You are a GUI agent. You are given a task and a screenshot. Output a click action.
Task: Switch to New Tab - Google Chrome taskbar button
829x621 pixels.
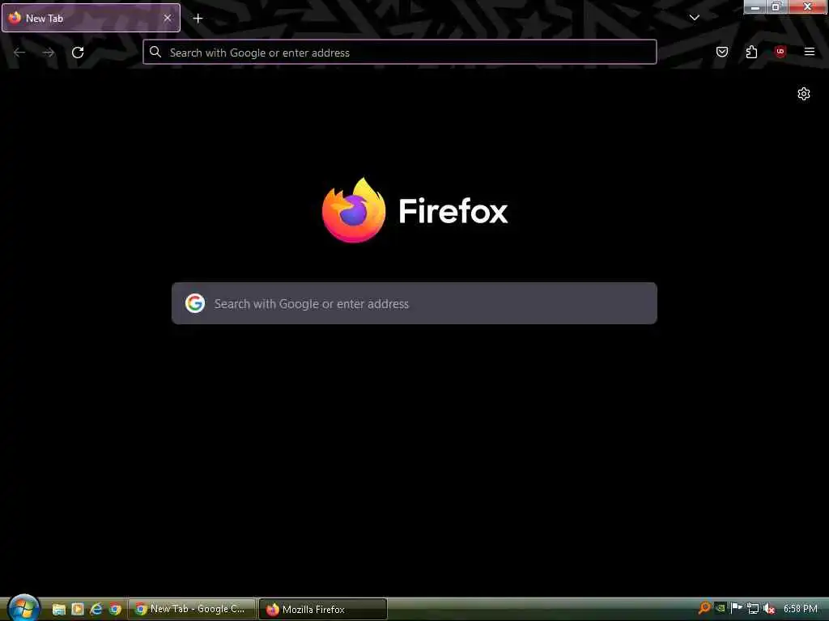tap(191, 609)
